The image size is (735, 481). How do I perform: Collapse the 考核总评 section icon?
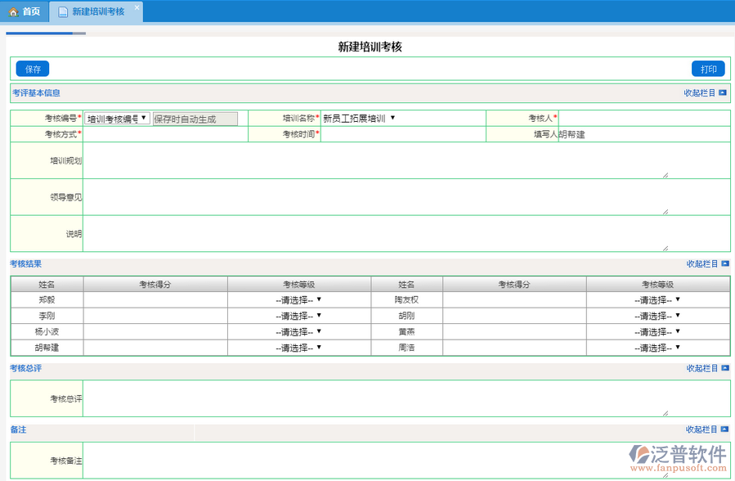[x=724, y=369]
